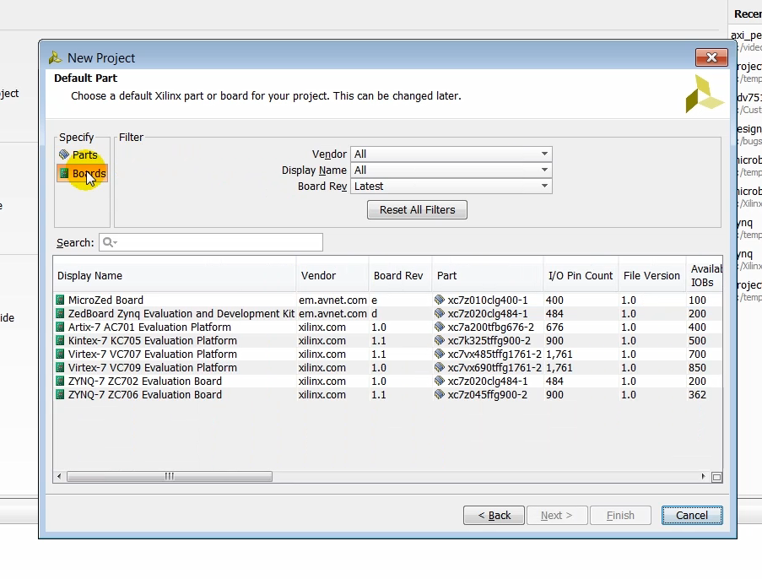Cancel the New Project wizard
Screen dimensions: 762x579
[691, 516]
